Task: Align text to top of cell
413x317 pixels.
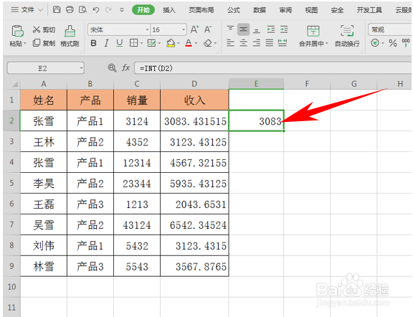Action: (x=230, y=29)
